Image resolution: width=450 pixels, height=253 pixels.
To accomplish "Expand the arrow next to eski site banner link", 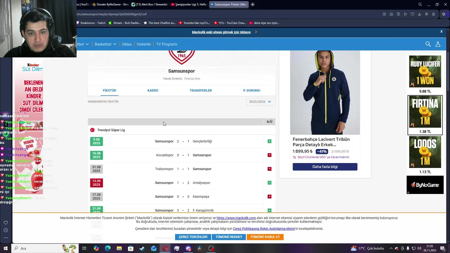I will [256, 32].
